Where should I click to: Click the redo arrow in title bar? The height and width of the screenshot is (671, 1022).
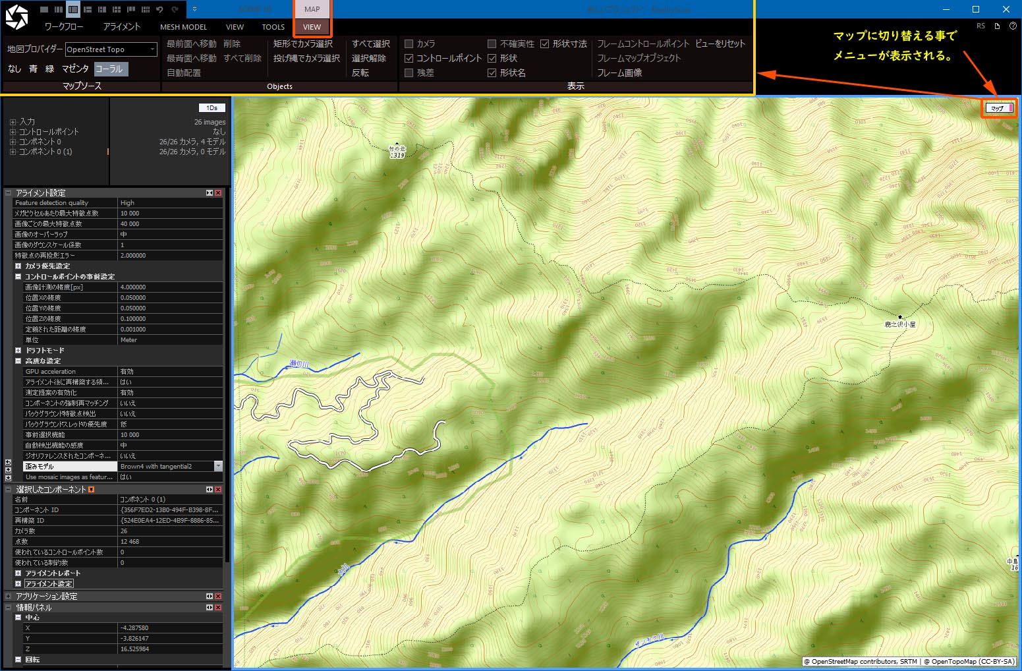[x=175, y=9]
